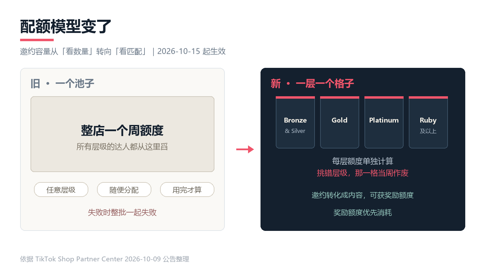Select the Ruby 及以上 tier card

coord(428,122)
